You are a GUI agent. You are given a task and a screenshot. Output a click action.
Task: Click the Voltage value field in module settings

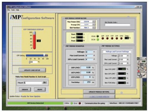[x=123, y=56]
